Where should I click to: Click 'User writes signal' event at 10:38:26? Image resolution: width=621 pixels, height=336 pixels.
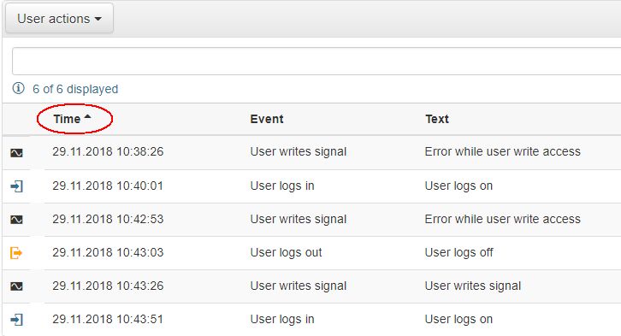tap(299, 151)
